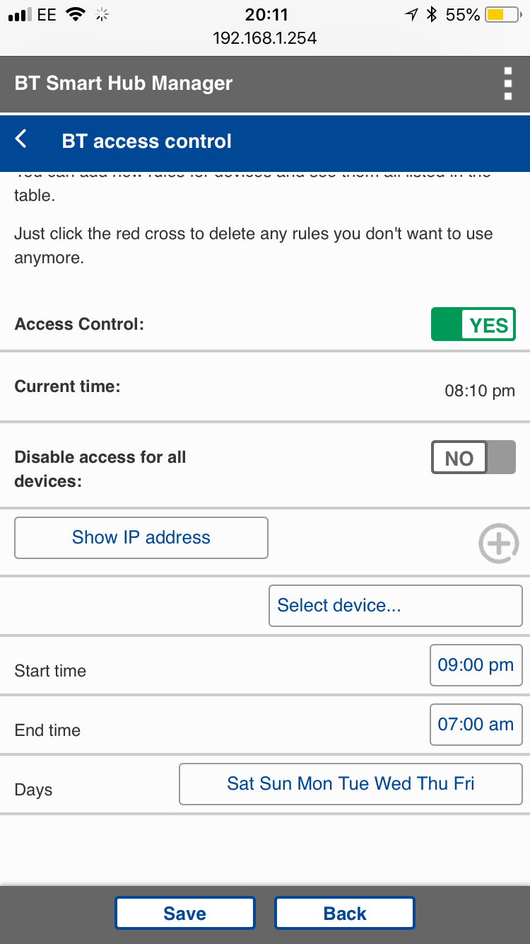This screenshot has width=530, height=944.
Task: Toggle Disable access for all devices switch
Action: click(473, 457)
